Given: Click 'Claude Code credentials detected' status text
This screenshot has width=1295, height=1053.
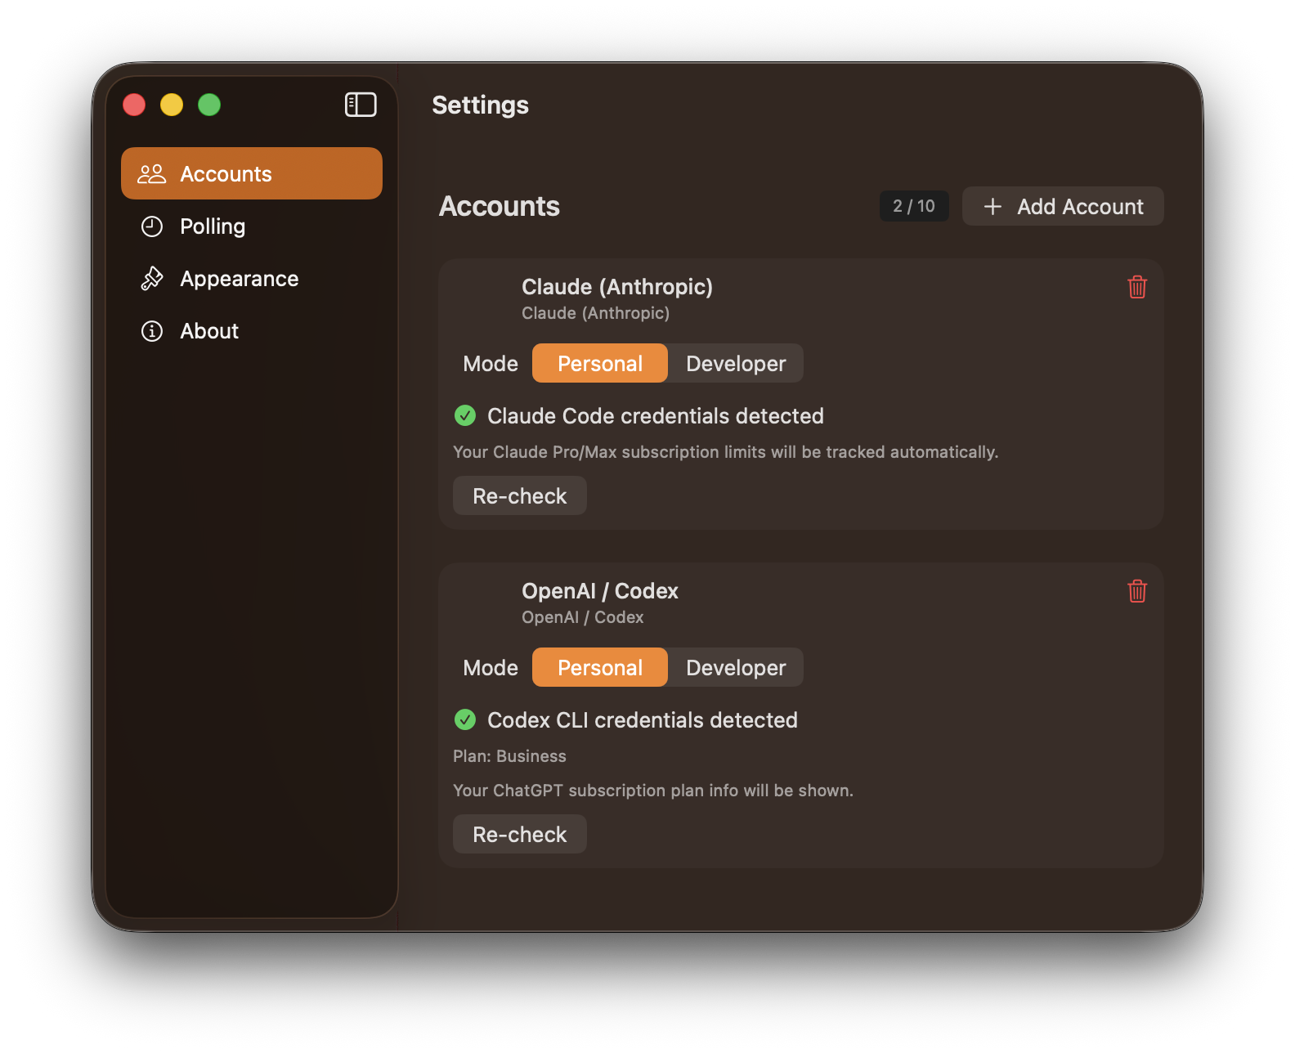Looking at the screenshot, I should pos(656,415).
